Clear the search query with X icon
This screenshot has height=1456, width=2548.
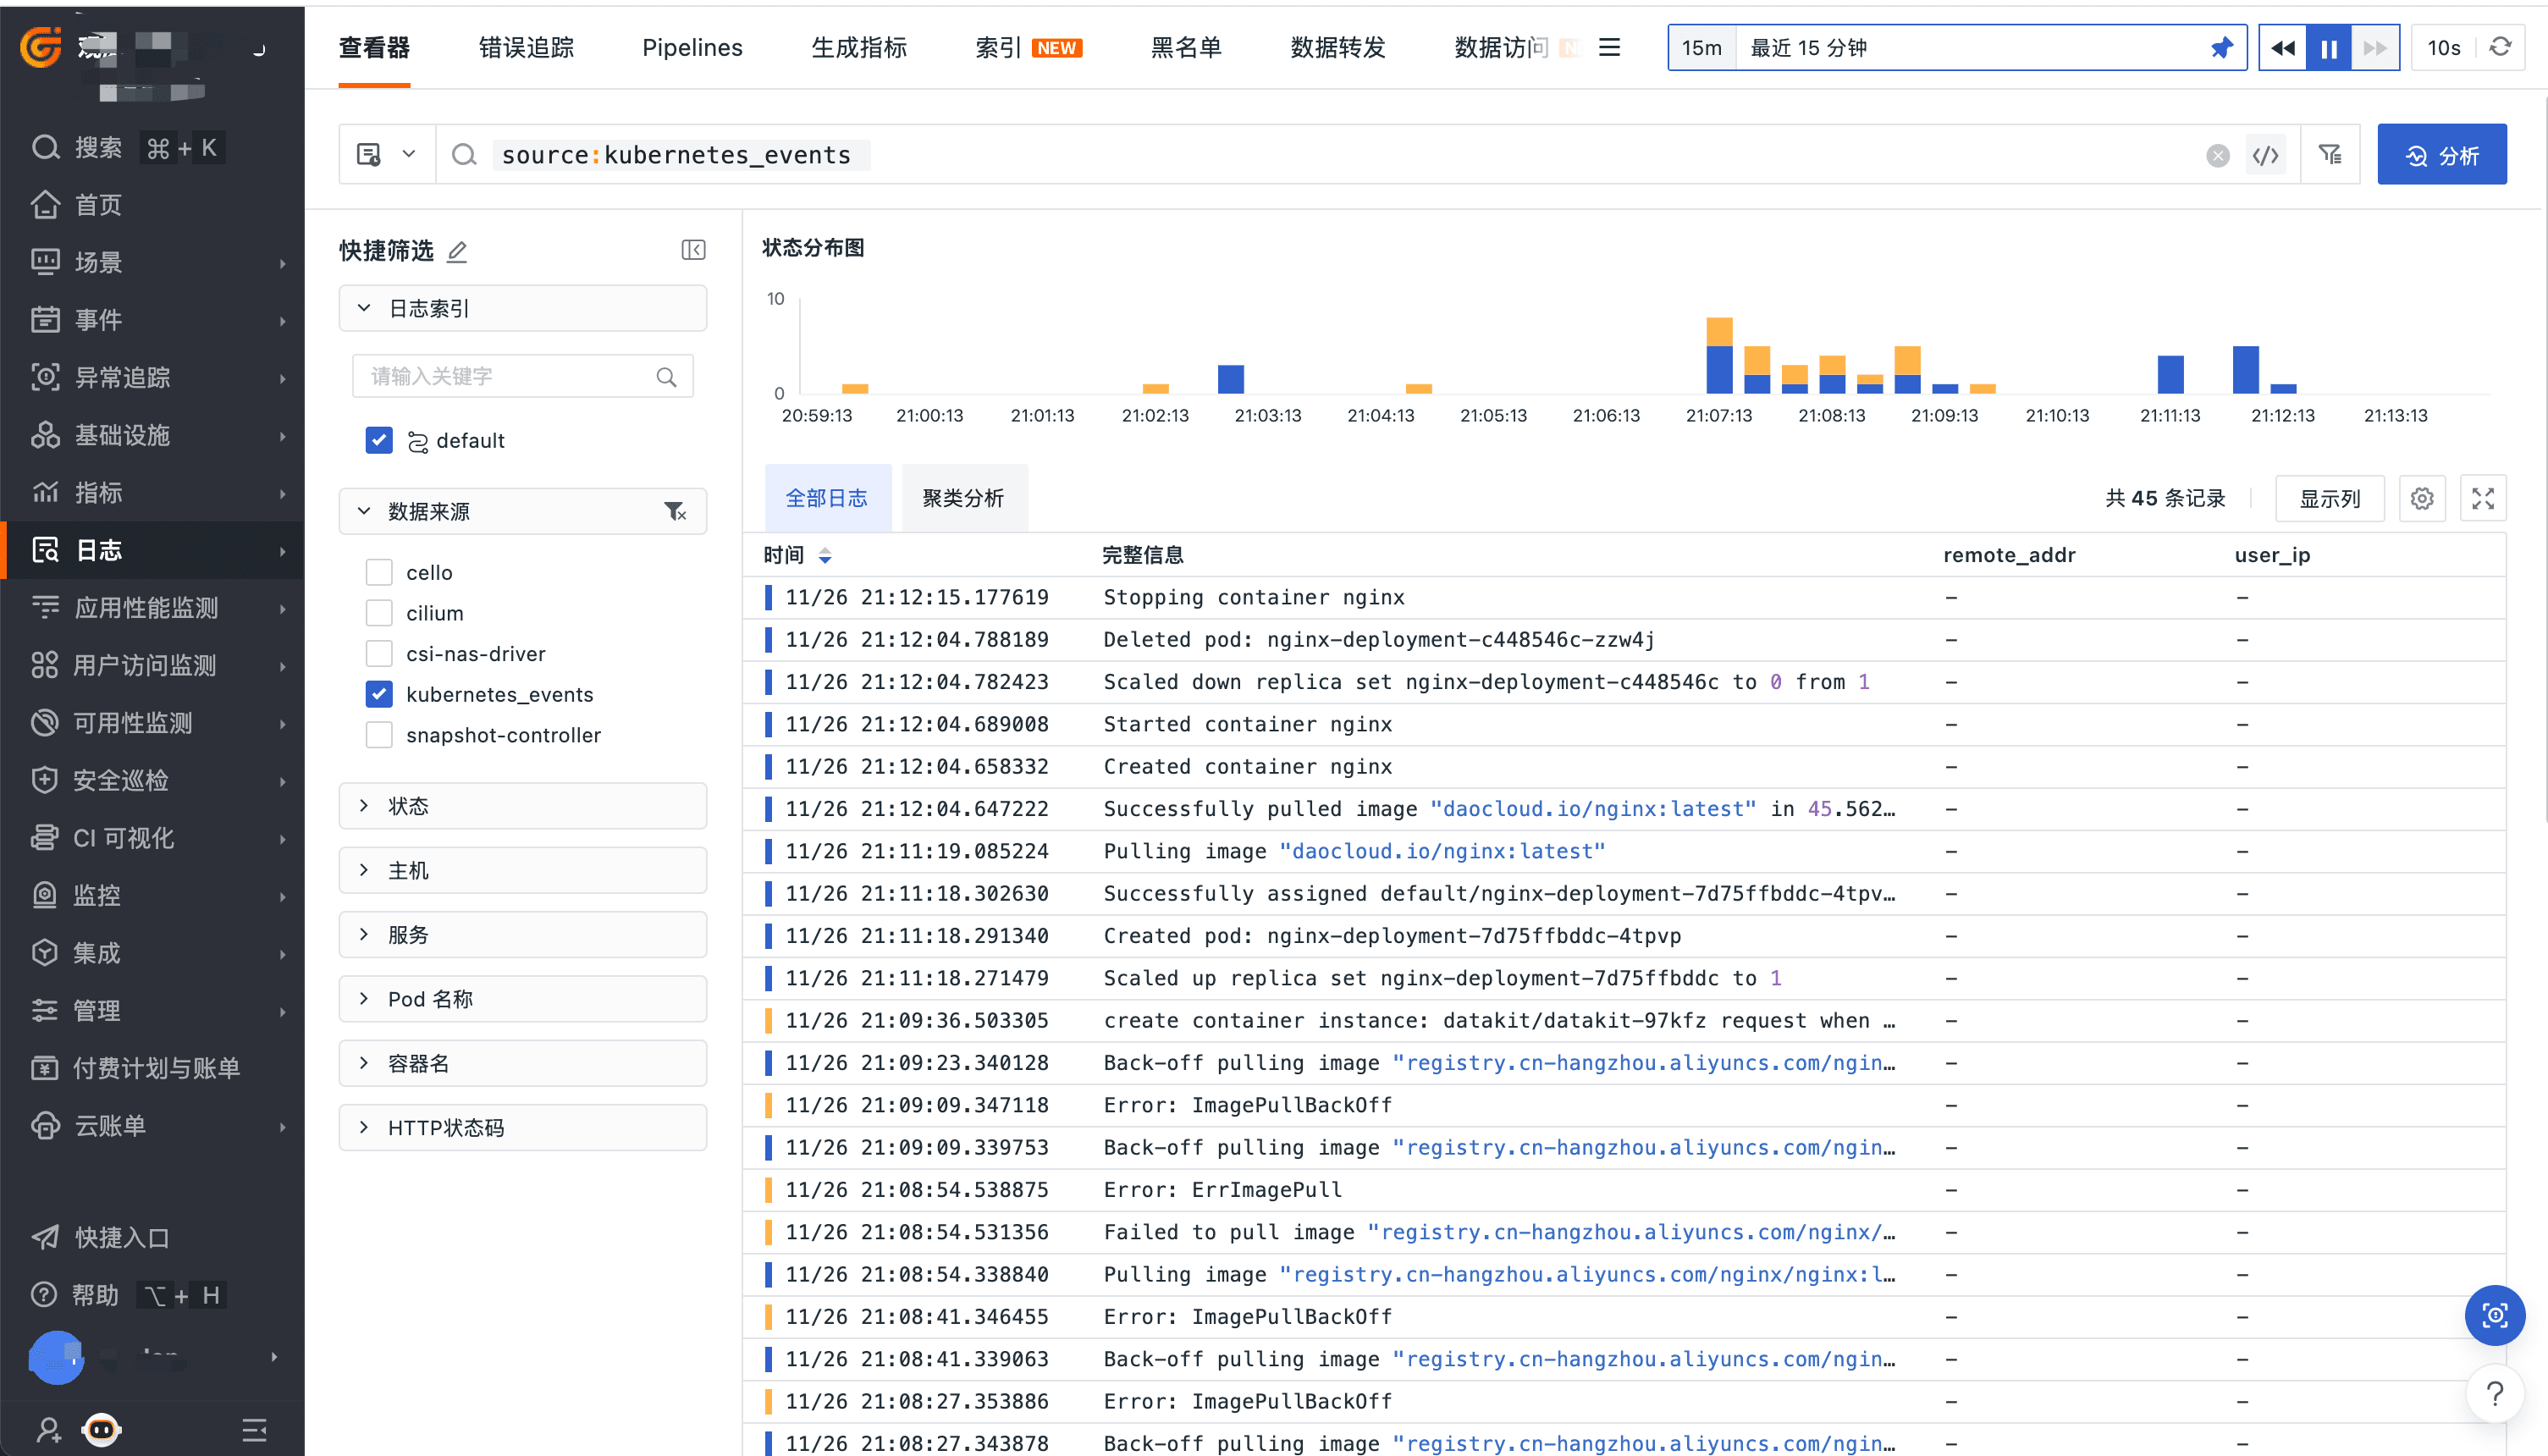2217,155
